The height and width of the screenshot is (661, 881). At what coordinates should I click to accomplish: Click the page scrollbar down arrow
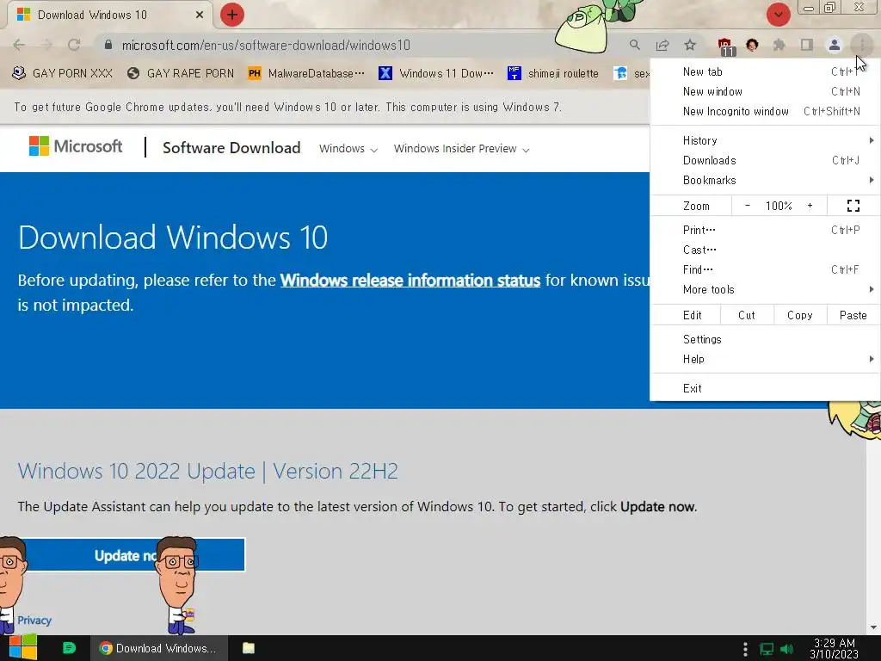point(873,627)
